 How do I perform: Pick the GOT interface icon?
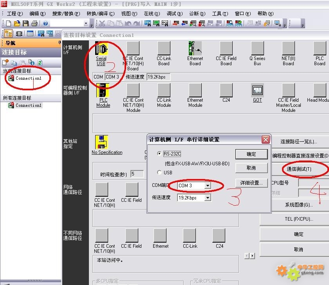[257, 90]
